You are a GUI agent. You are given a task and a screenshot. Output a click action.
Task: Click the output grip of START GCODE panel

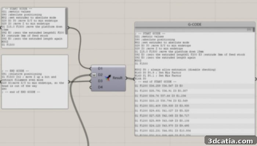pos(68,28)
